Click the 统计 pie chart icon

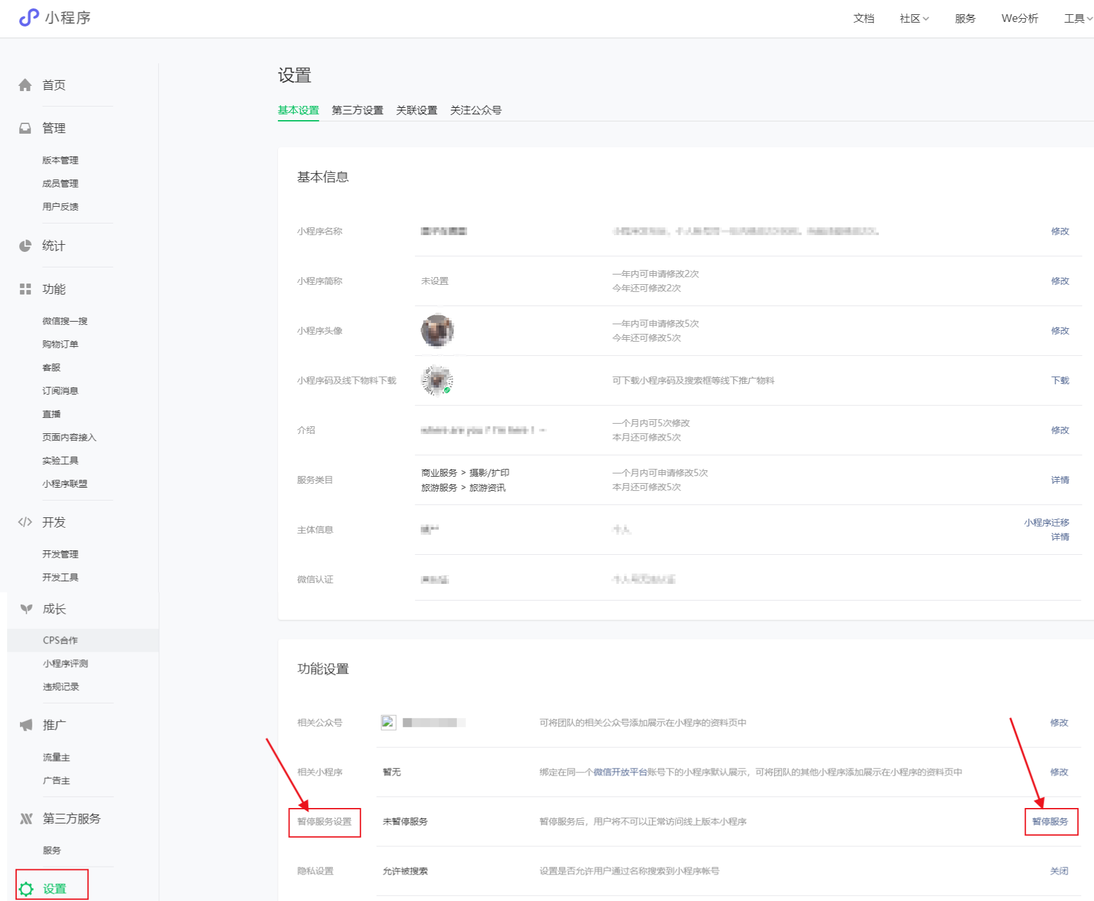pyautogui.click(x=25, y=246)
